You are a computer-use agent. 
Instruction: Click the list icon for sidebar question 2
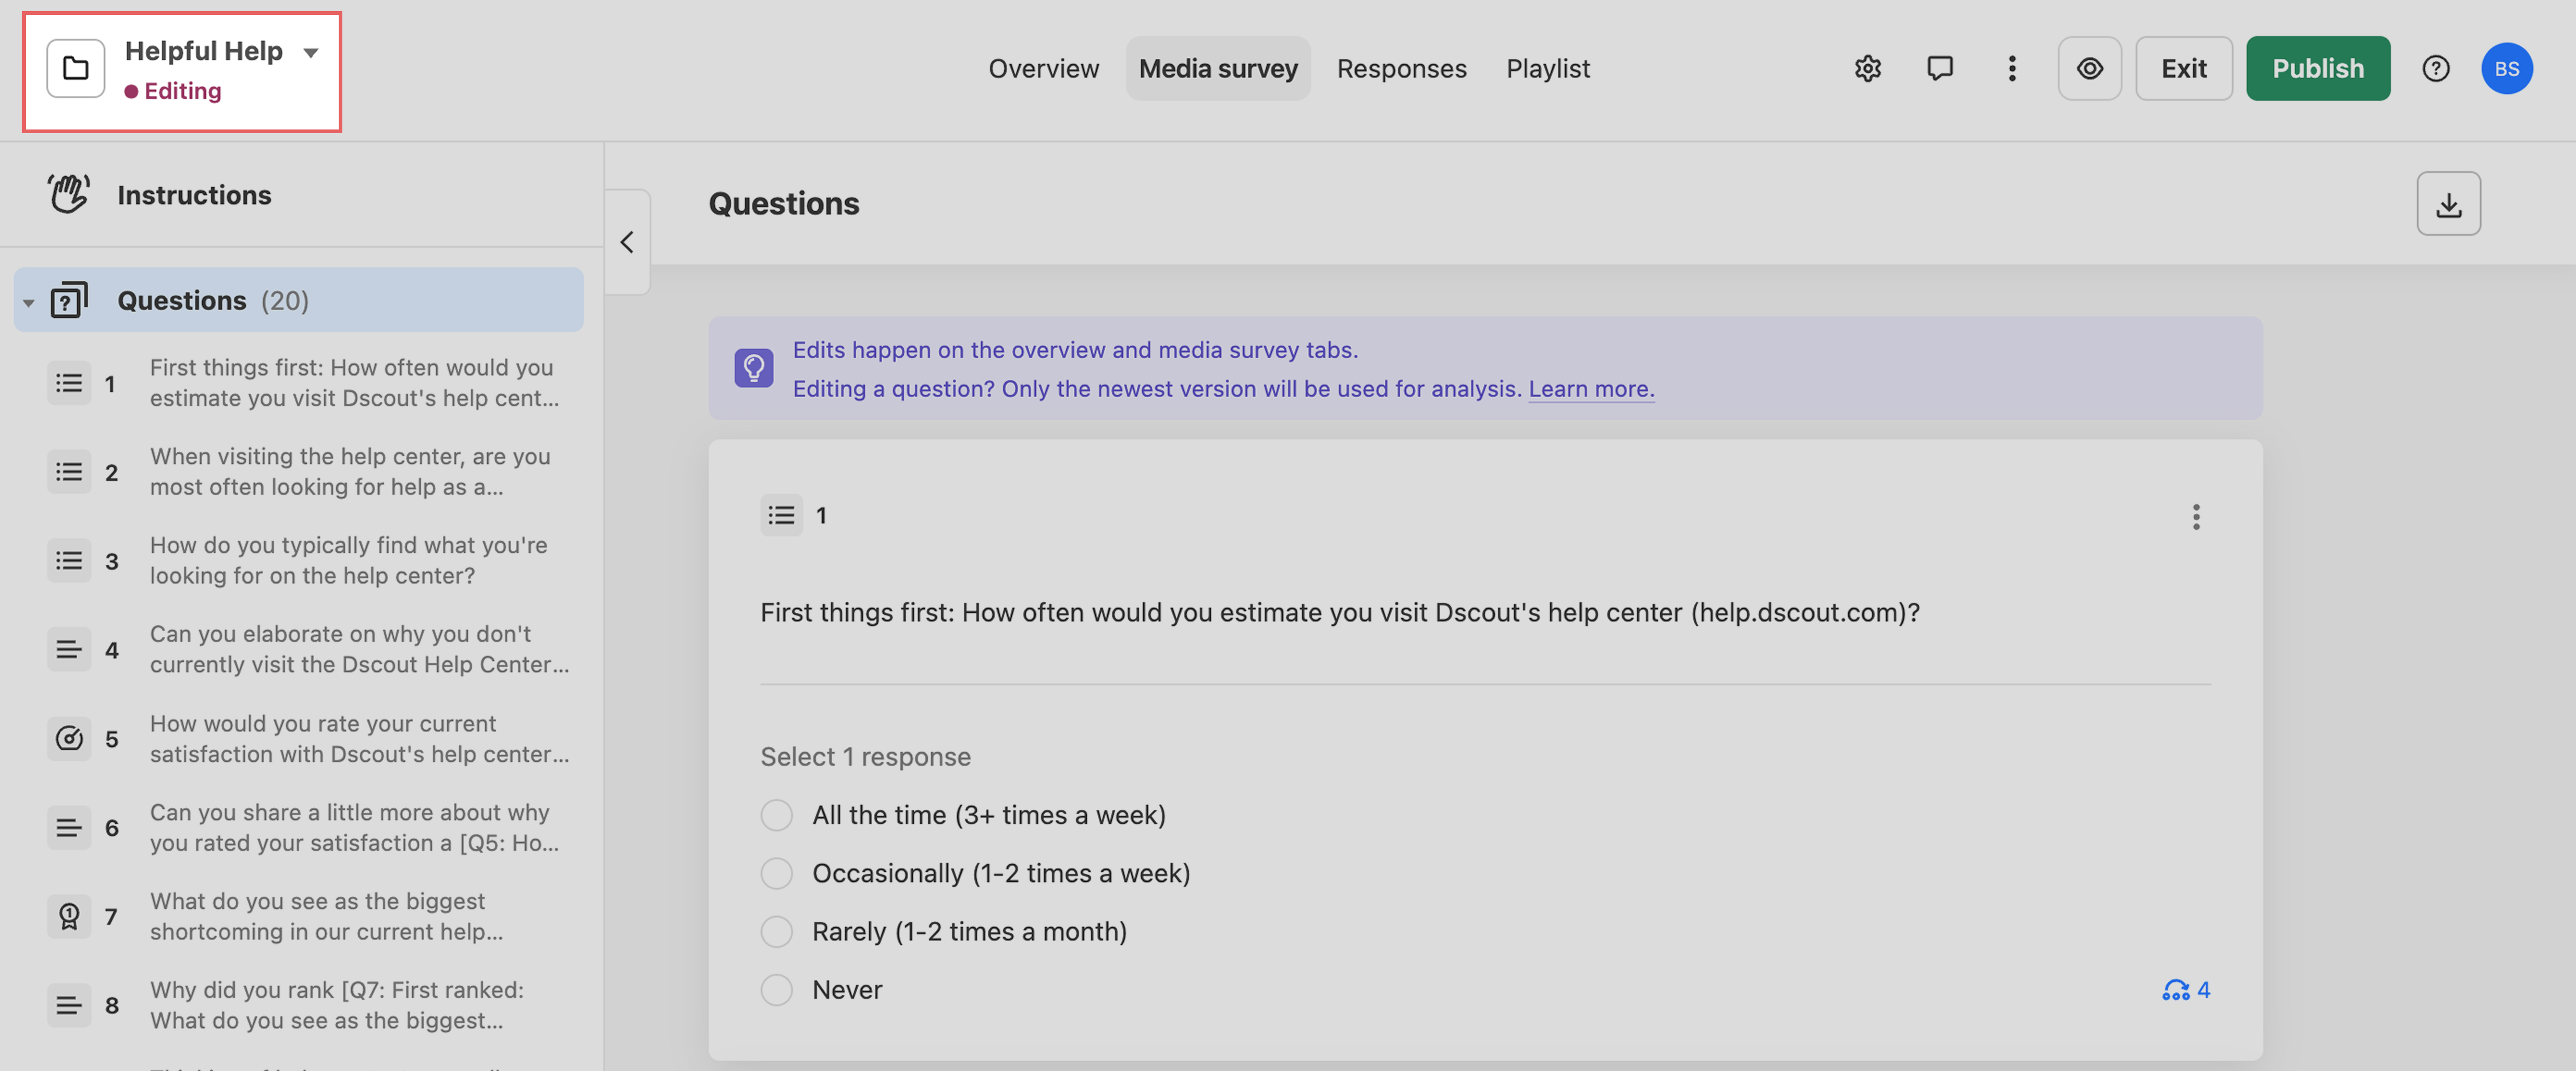point(69,472)
